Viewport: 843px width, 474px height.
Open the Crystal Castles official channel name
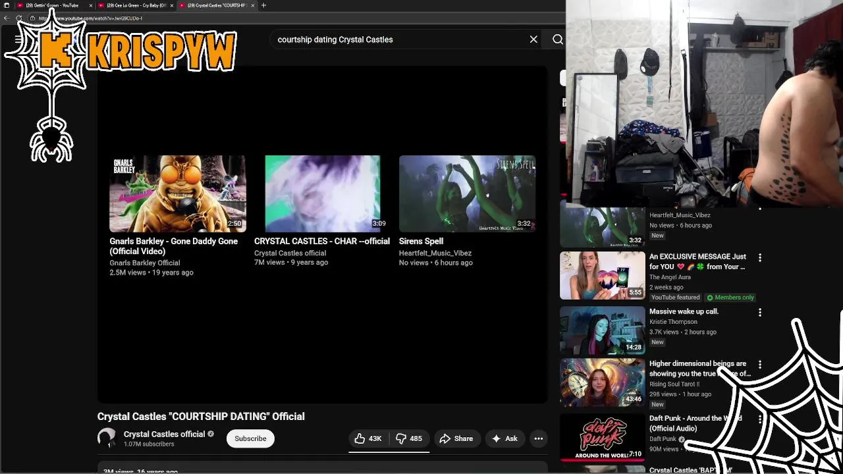click(x=165, y=434)
